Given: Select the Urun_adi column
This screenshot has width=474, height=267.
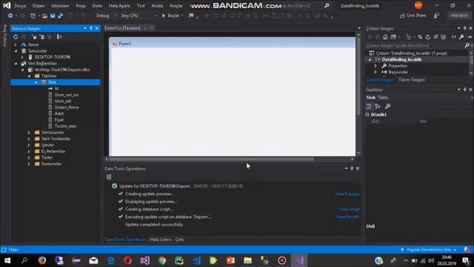Looking at the screenshot, I should pyautogui.click(x=63, y=101).
